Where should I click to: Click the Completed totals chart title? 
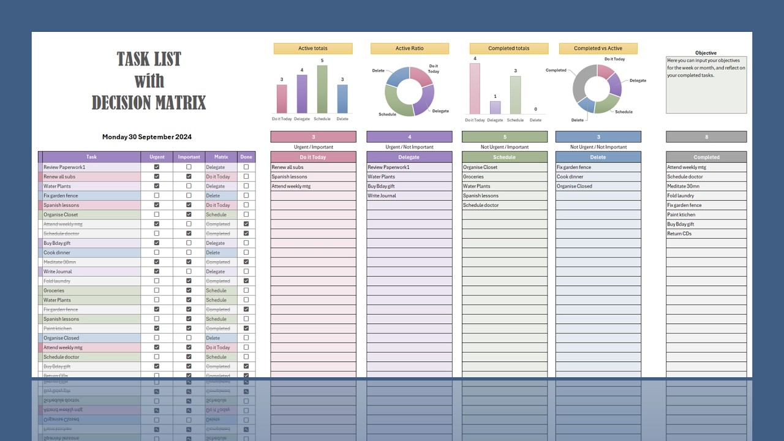509,48
